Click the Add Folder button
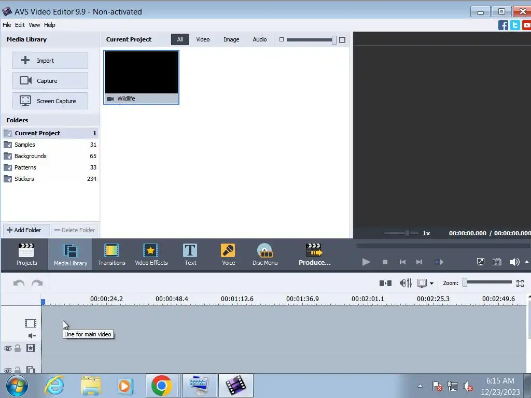 (26, 230)
